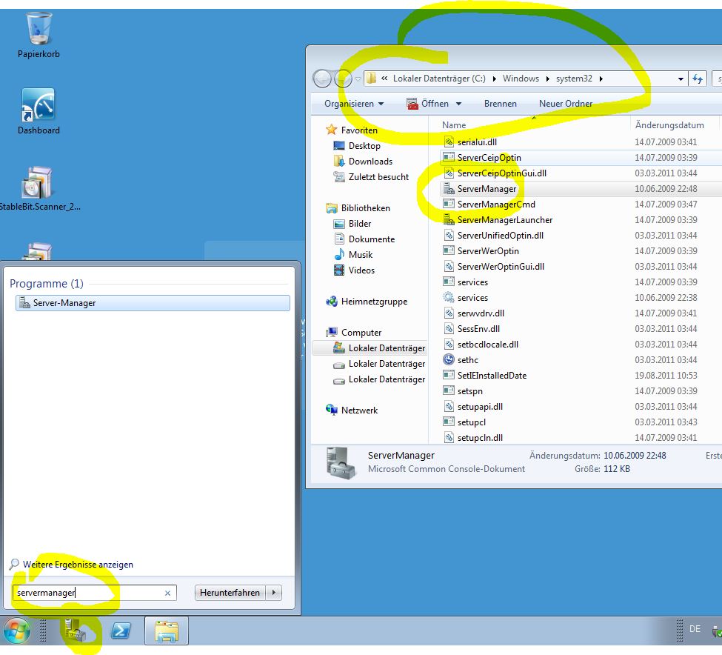Select the serialui.dll file

point(477,142)
